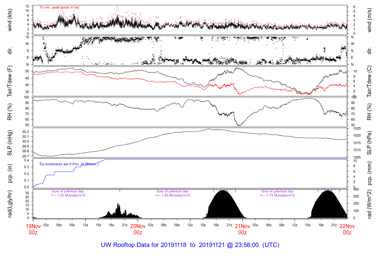This screenshot has width=380, height=260.
Task: Click the "wind (m/s)" axis label
Action: coord(369,20)
